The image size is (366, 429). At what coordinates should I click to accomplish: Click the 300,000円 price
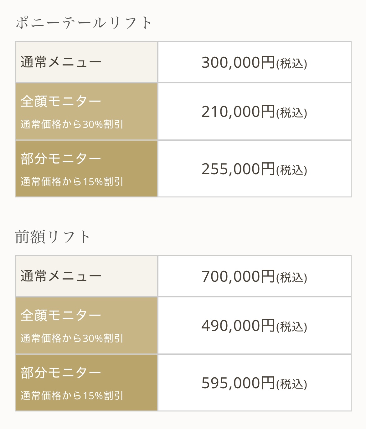(x=238, y=62)
